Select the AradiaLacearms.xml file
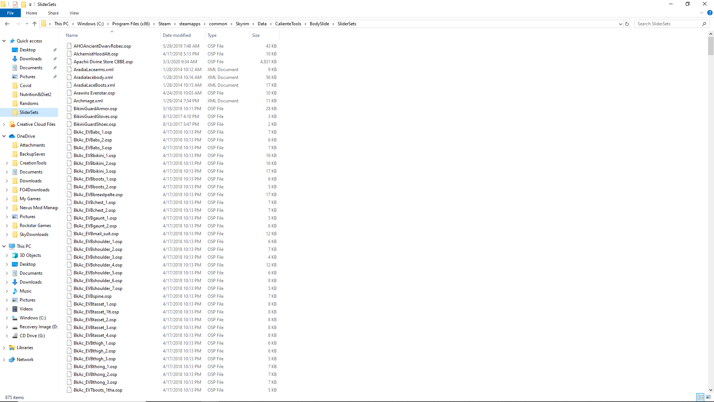The width and height of the screenshot is (714, 402). (93, 70)
